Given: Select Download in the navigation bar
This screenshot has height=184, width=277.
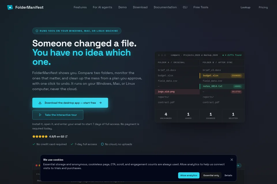Looking at the screenshot, I should coord(140,7).
